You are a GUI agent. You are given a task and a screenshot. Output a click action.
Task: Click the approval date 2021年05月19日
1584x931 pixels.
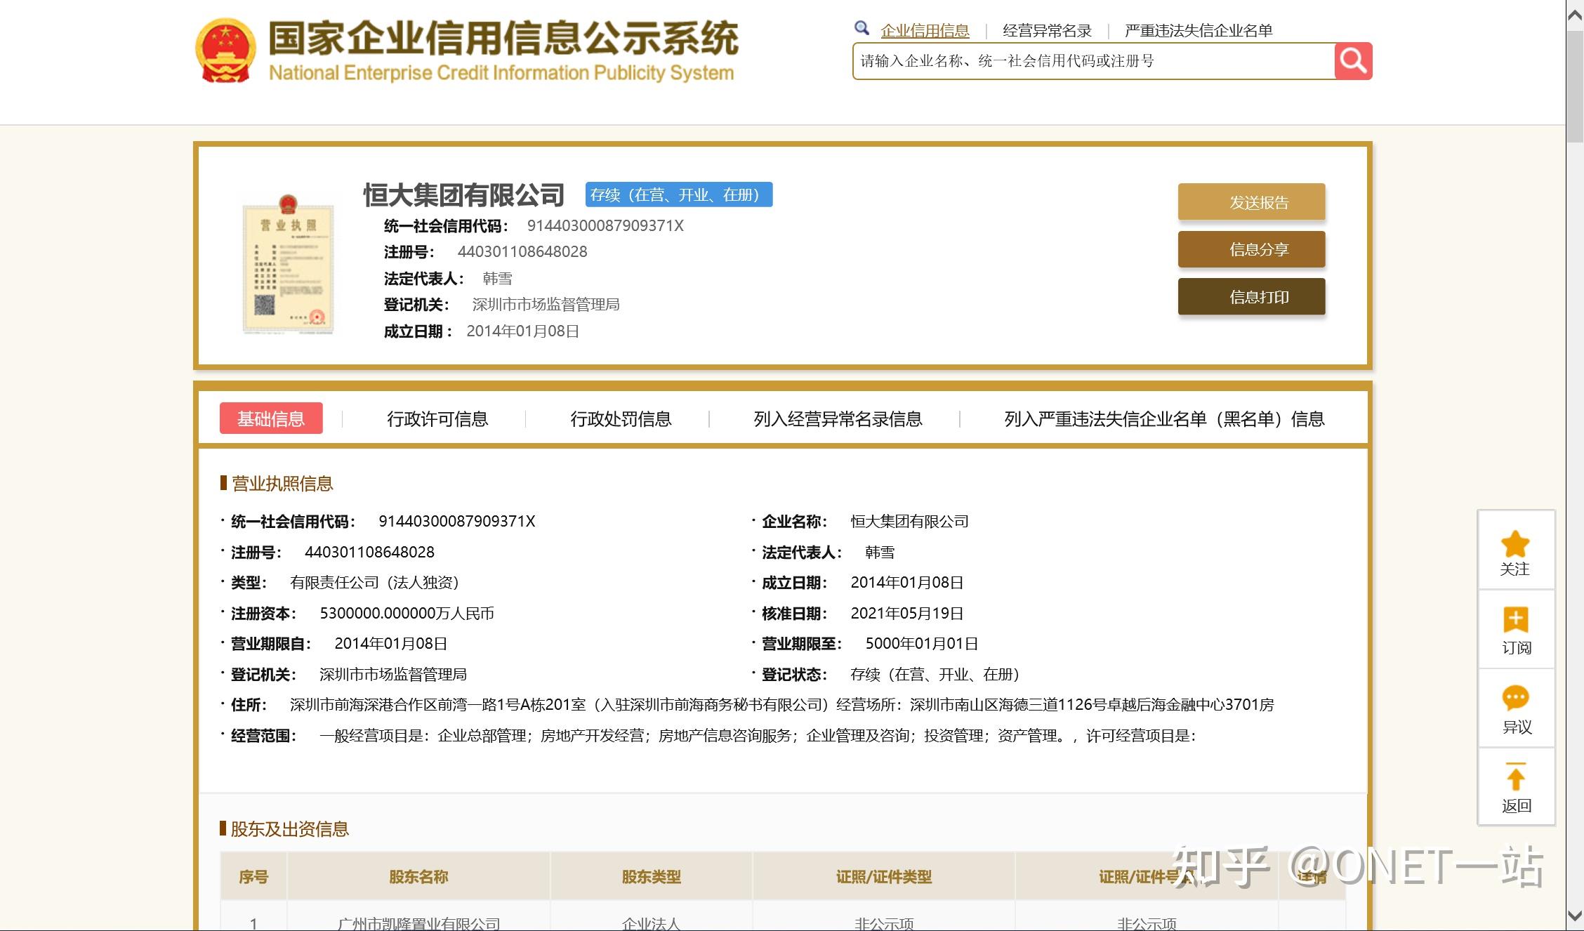tap(907, 613)
